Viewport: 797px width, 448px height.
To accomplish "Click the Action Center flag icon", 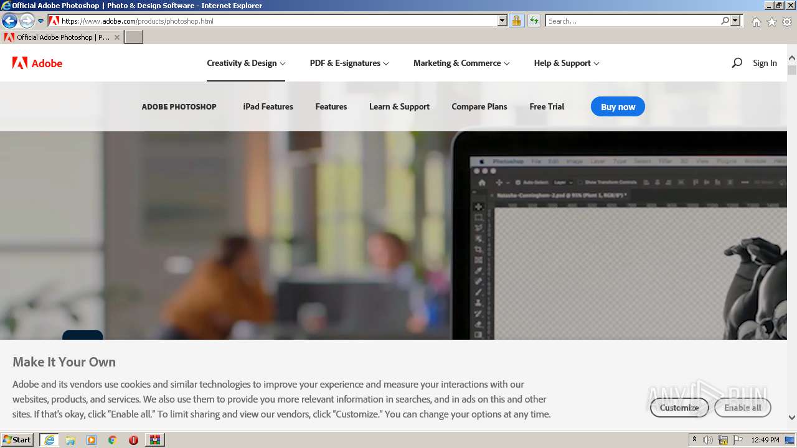I will (x=737, y=440).
